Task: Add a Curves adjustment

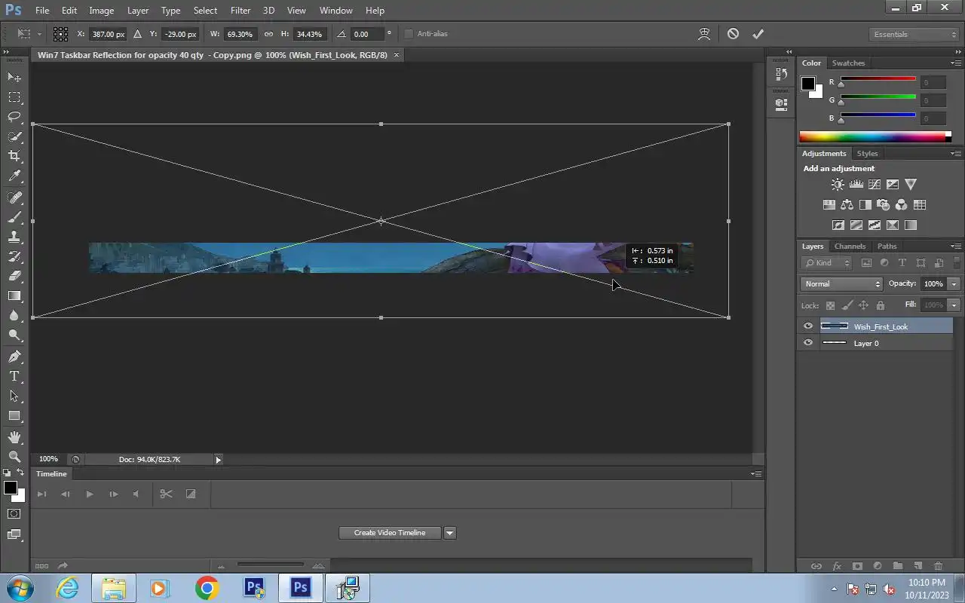Action: pyautogui.click(x=875, y=184)
